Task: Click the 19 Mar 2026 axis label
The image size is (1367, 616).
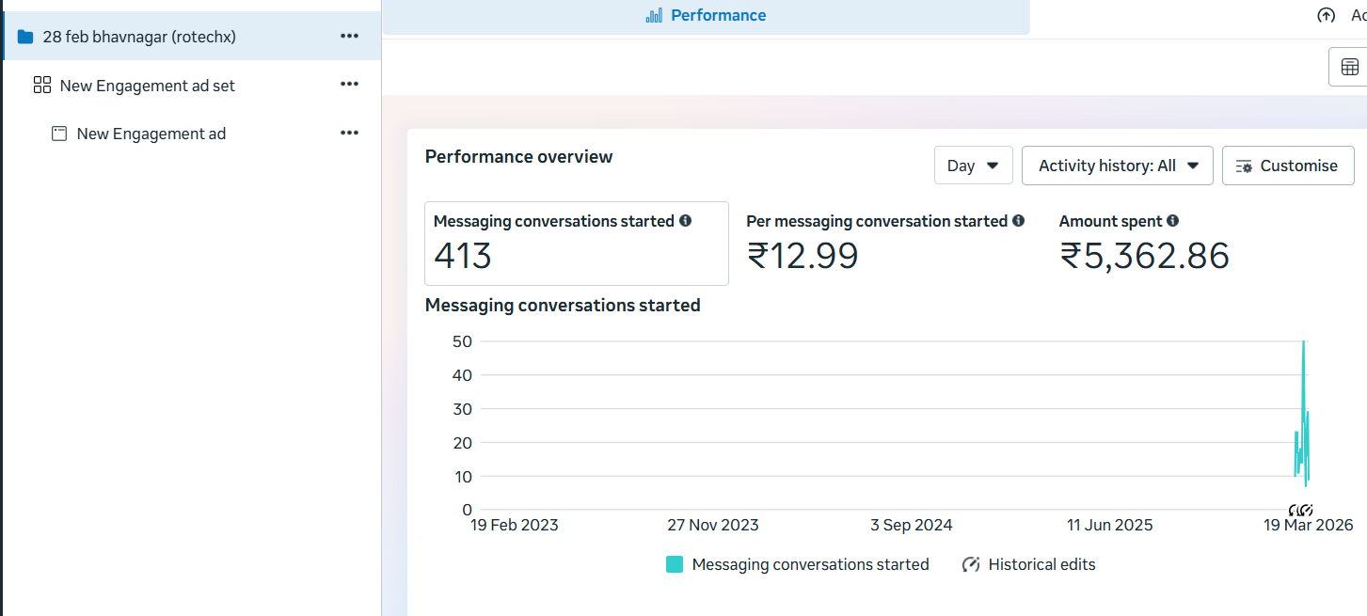Action: pyautogui.click(x=1308, y=525)
